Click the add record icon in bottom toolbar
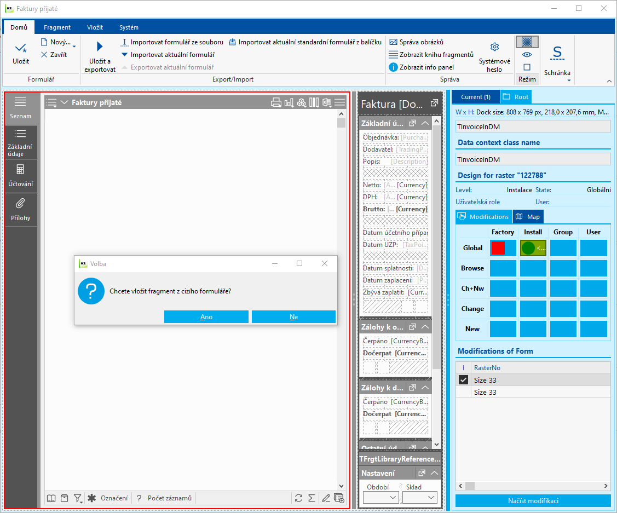 339,498
